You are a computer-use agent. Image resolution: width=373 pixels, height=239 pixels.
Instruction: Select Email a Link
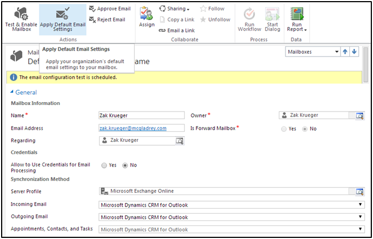click(x=177, y=30)
